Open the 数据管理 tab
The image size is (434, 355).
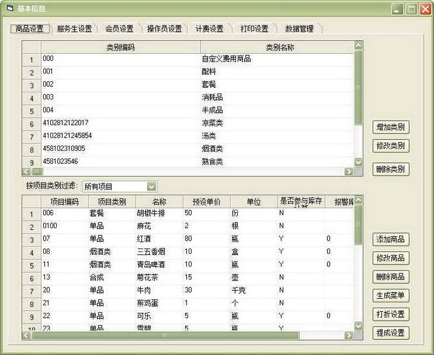[299, 28]
